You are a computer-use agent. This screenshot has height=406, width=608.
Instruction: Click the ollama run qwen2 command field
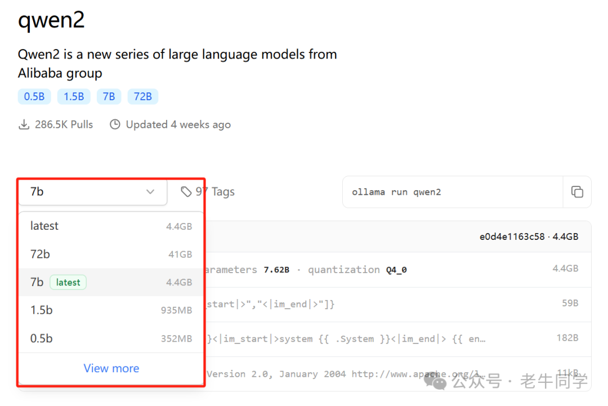(453, 192)
